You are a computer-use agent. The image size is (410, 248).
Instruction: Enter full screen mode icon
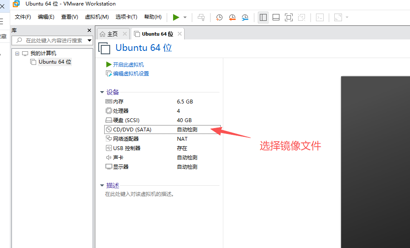pos(289,17)
